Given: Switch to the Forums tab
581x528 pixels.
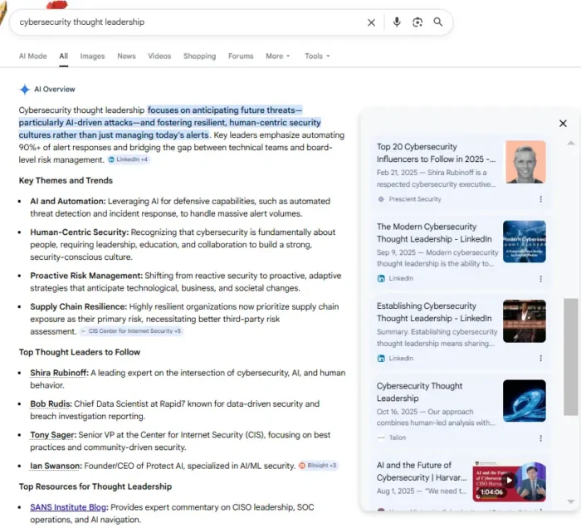Looking at the screenshot, I should click(241, 56).
